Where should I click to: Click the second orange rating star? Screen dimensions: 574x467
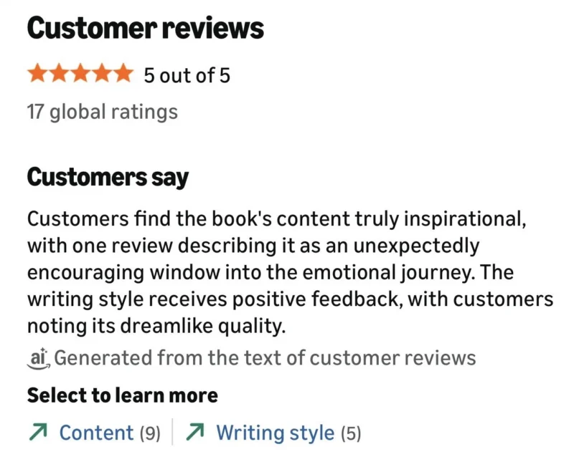pos(59,73)
